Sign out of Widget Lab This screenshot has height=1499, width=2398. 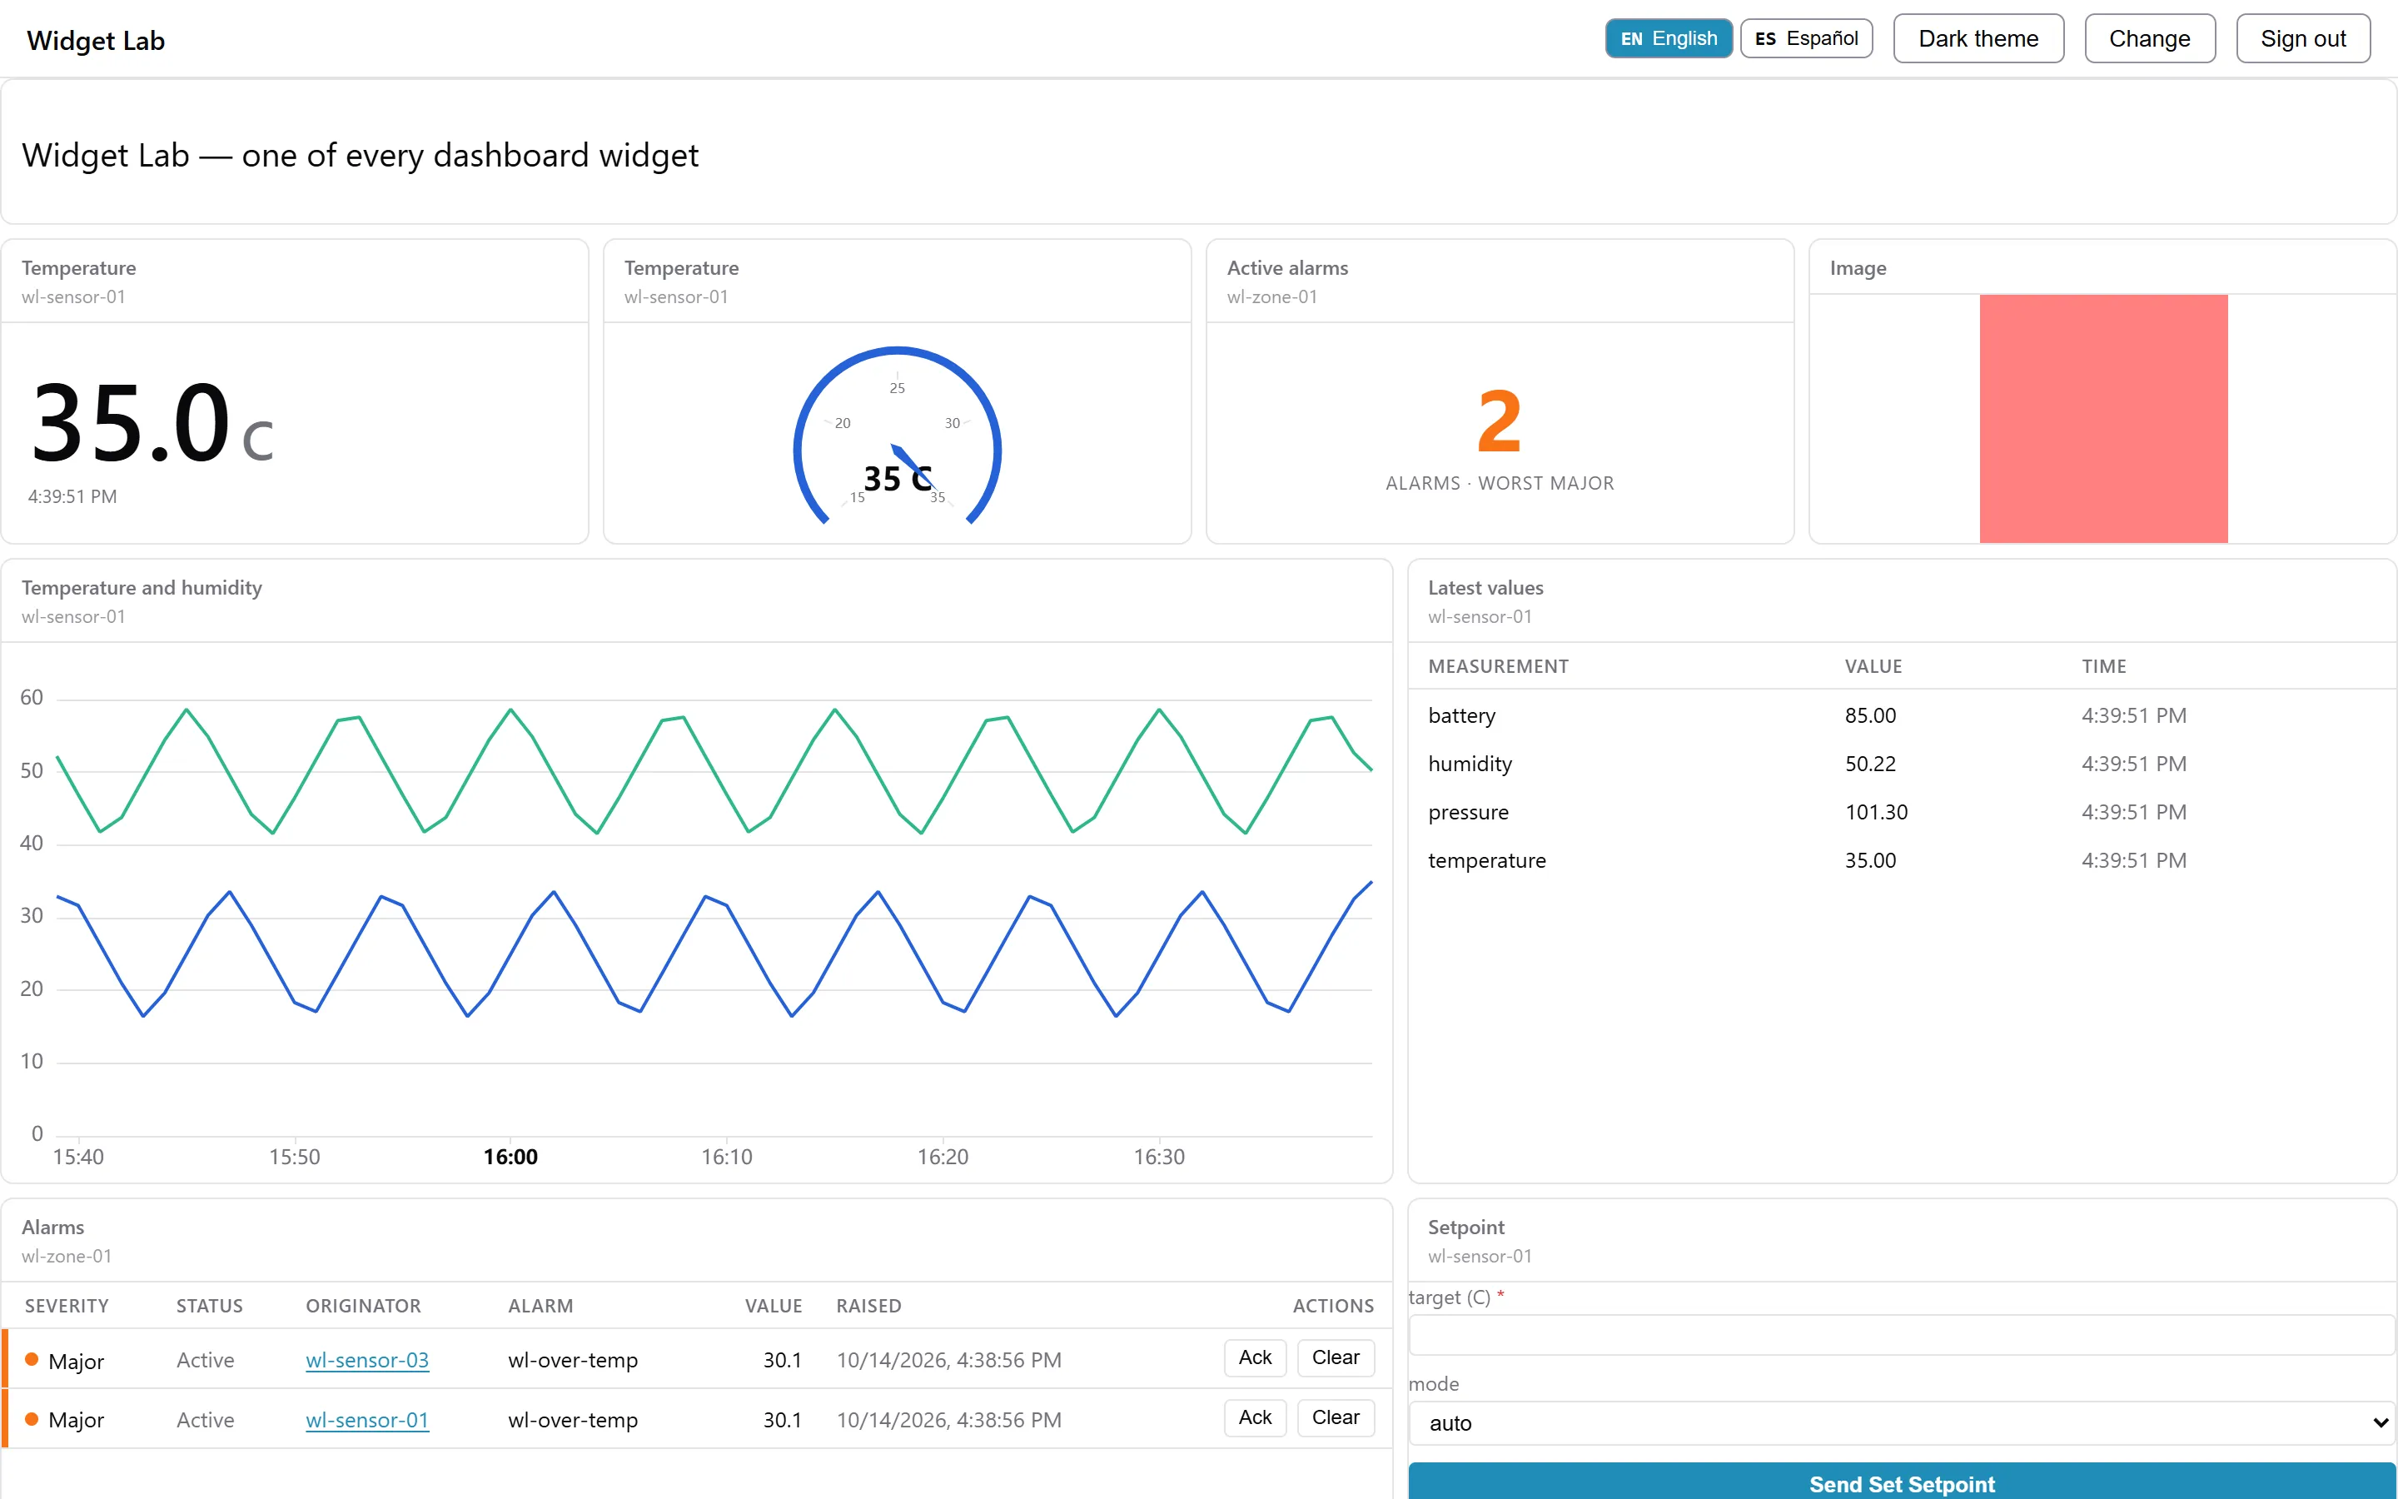[2303, 38]
